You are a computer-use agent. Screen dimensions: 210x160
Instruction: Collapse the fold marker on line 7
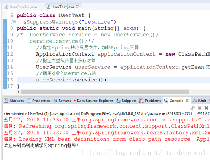click(15, 21)
